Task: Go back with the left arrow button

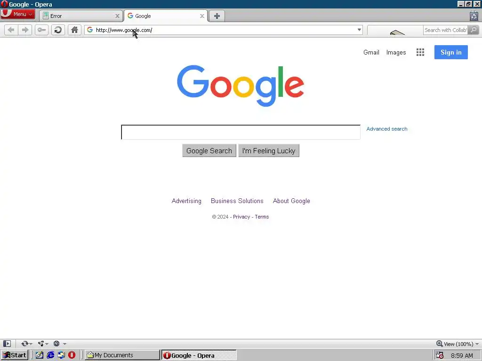Action: click(11, 30)
